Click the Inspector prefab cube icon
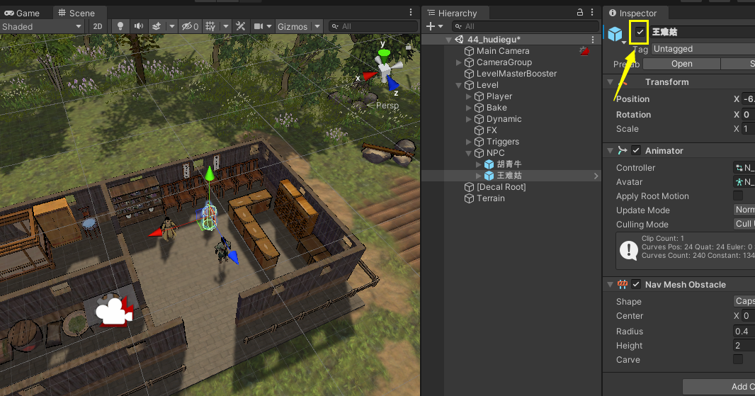Image resolution: width=755 pixels, height=396 pixels. click(615, 34)
